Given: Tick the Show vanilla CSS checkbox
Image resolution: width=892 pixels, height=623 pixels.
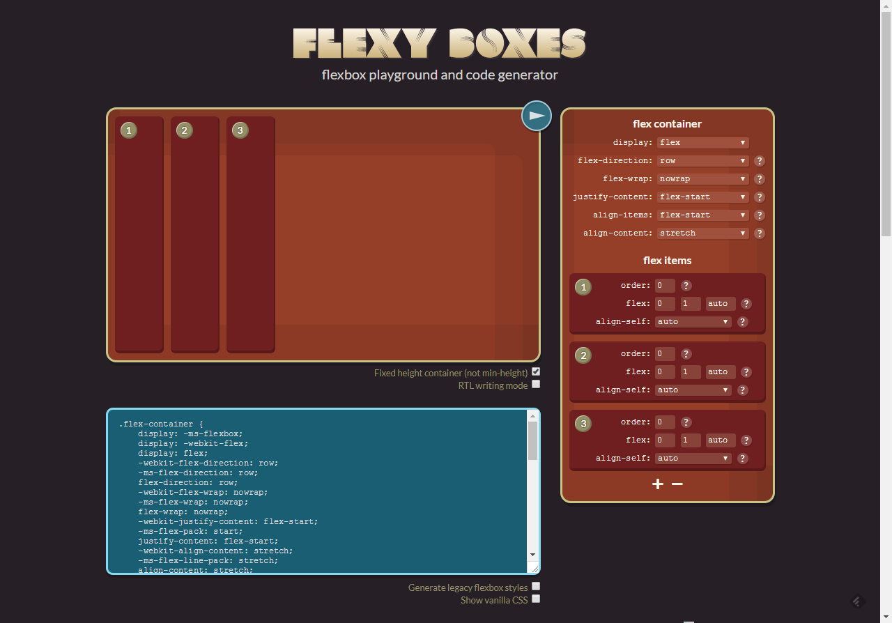Looking at the screenshot, I should point(536,599).
